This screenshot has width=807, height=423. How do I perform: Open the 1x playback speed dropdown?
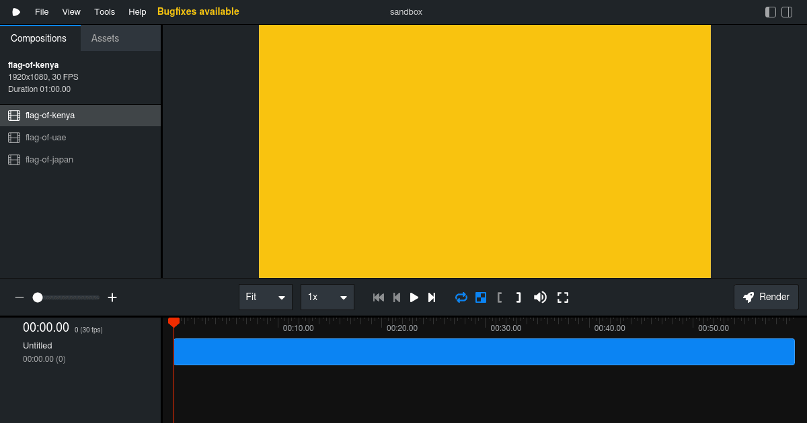click(328, 297)
